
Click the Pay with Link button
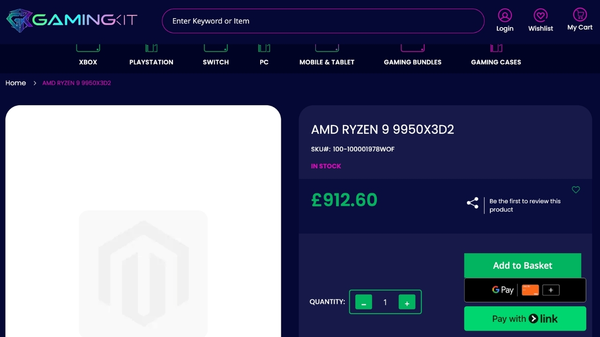click(525, 319)
